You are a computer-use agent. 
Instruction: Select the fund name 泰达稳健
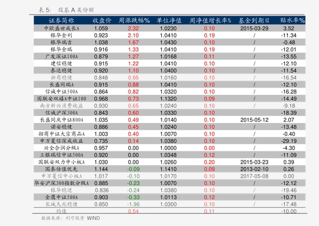click(61, 70)
